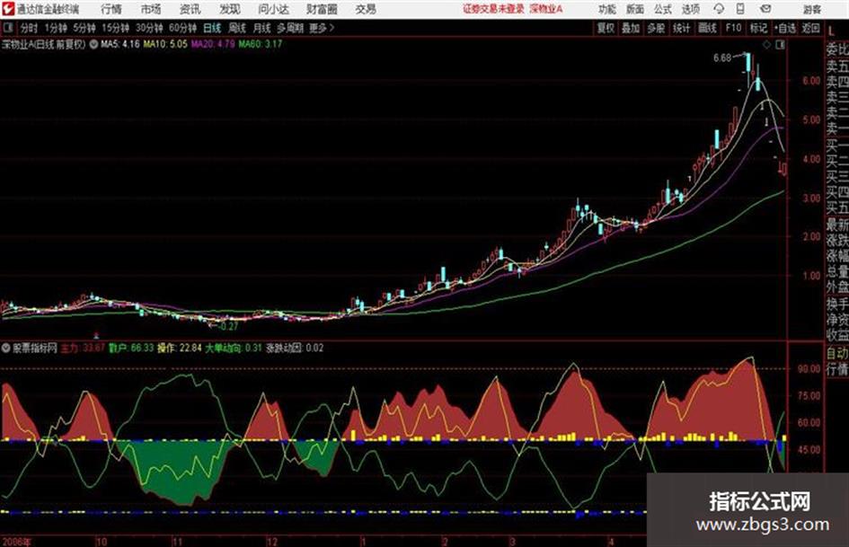Screen dimensions: 849x547
Task: Switch to 15分钟 period tab
Action: point(115,28)
